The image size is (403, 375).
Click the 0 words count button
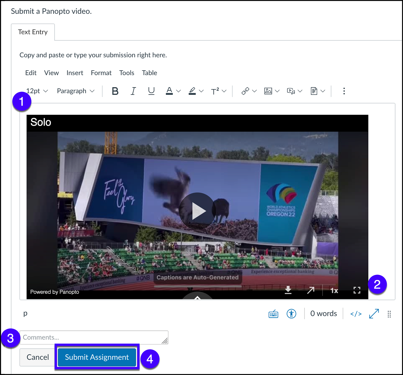(324, 314)
